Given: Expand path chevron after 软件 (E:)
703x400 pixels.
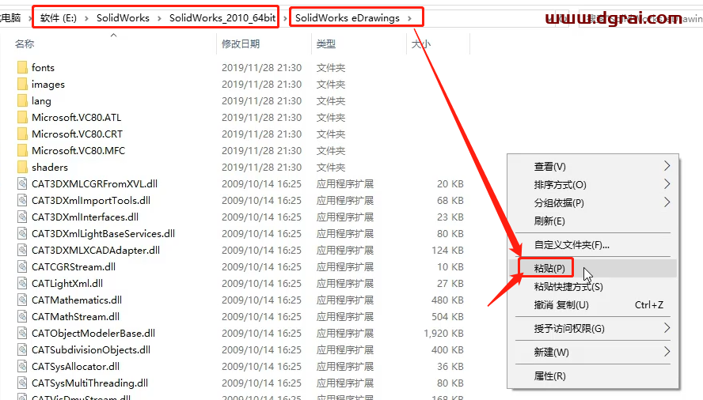Looking at the screenshot, I should pos(86,18).
